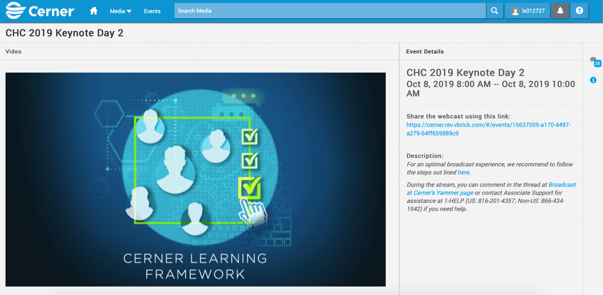This screenshot has width=603, height=295.
Task: Click the 'Description:' label
Action: pyautogui.click(x=425, y=156)
